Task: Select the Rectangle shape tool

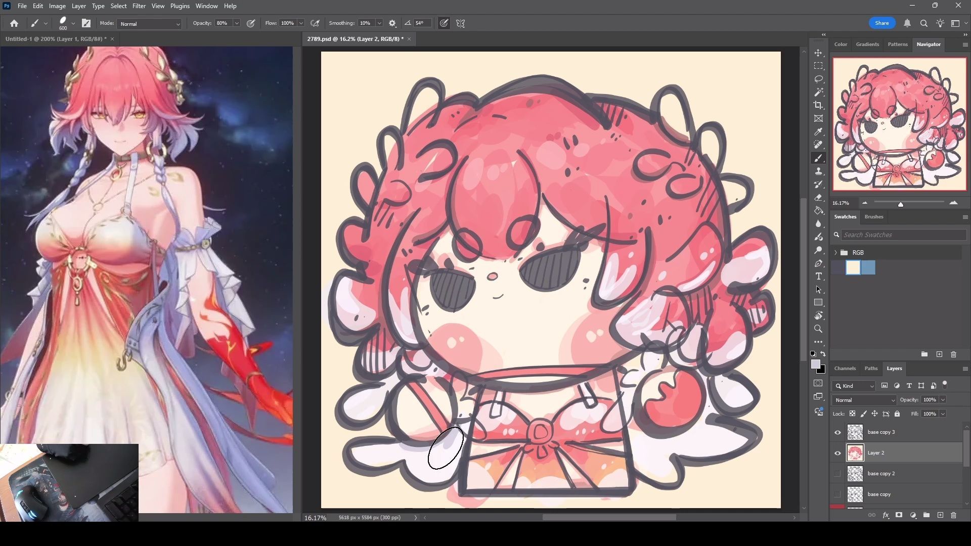Action: (x=818, y=303)
